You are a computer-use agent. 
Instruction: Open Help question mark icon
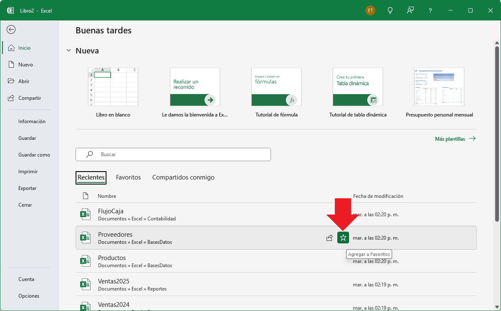(430, 10)
